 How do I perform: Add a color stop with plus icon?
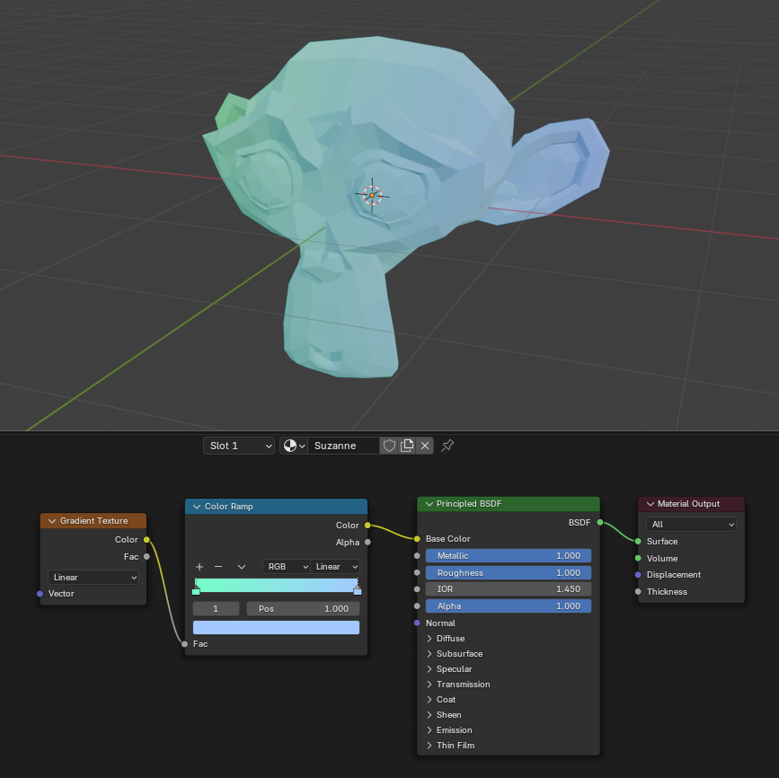[199, 567]
